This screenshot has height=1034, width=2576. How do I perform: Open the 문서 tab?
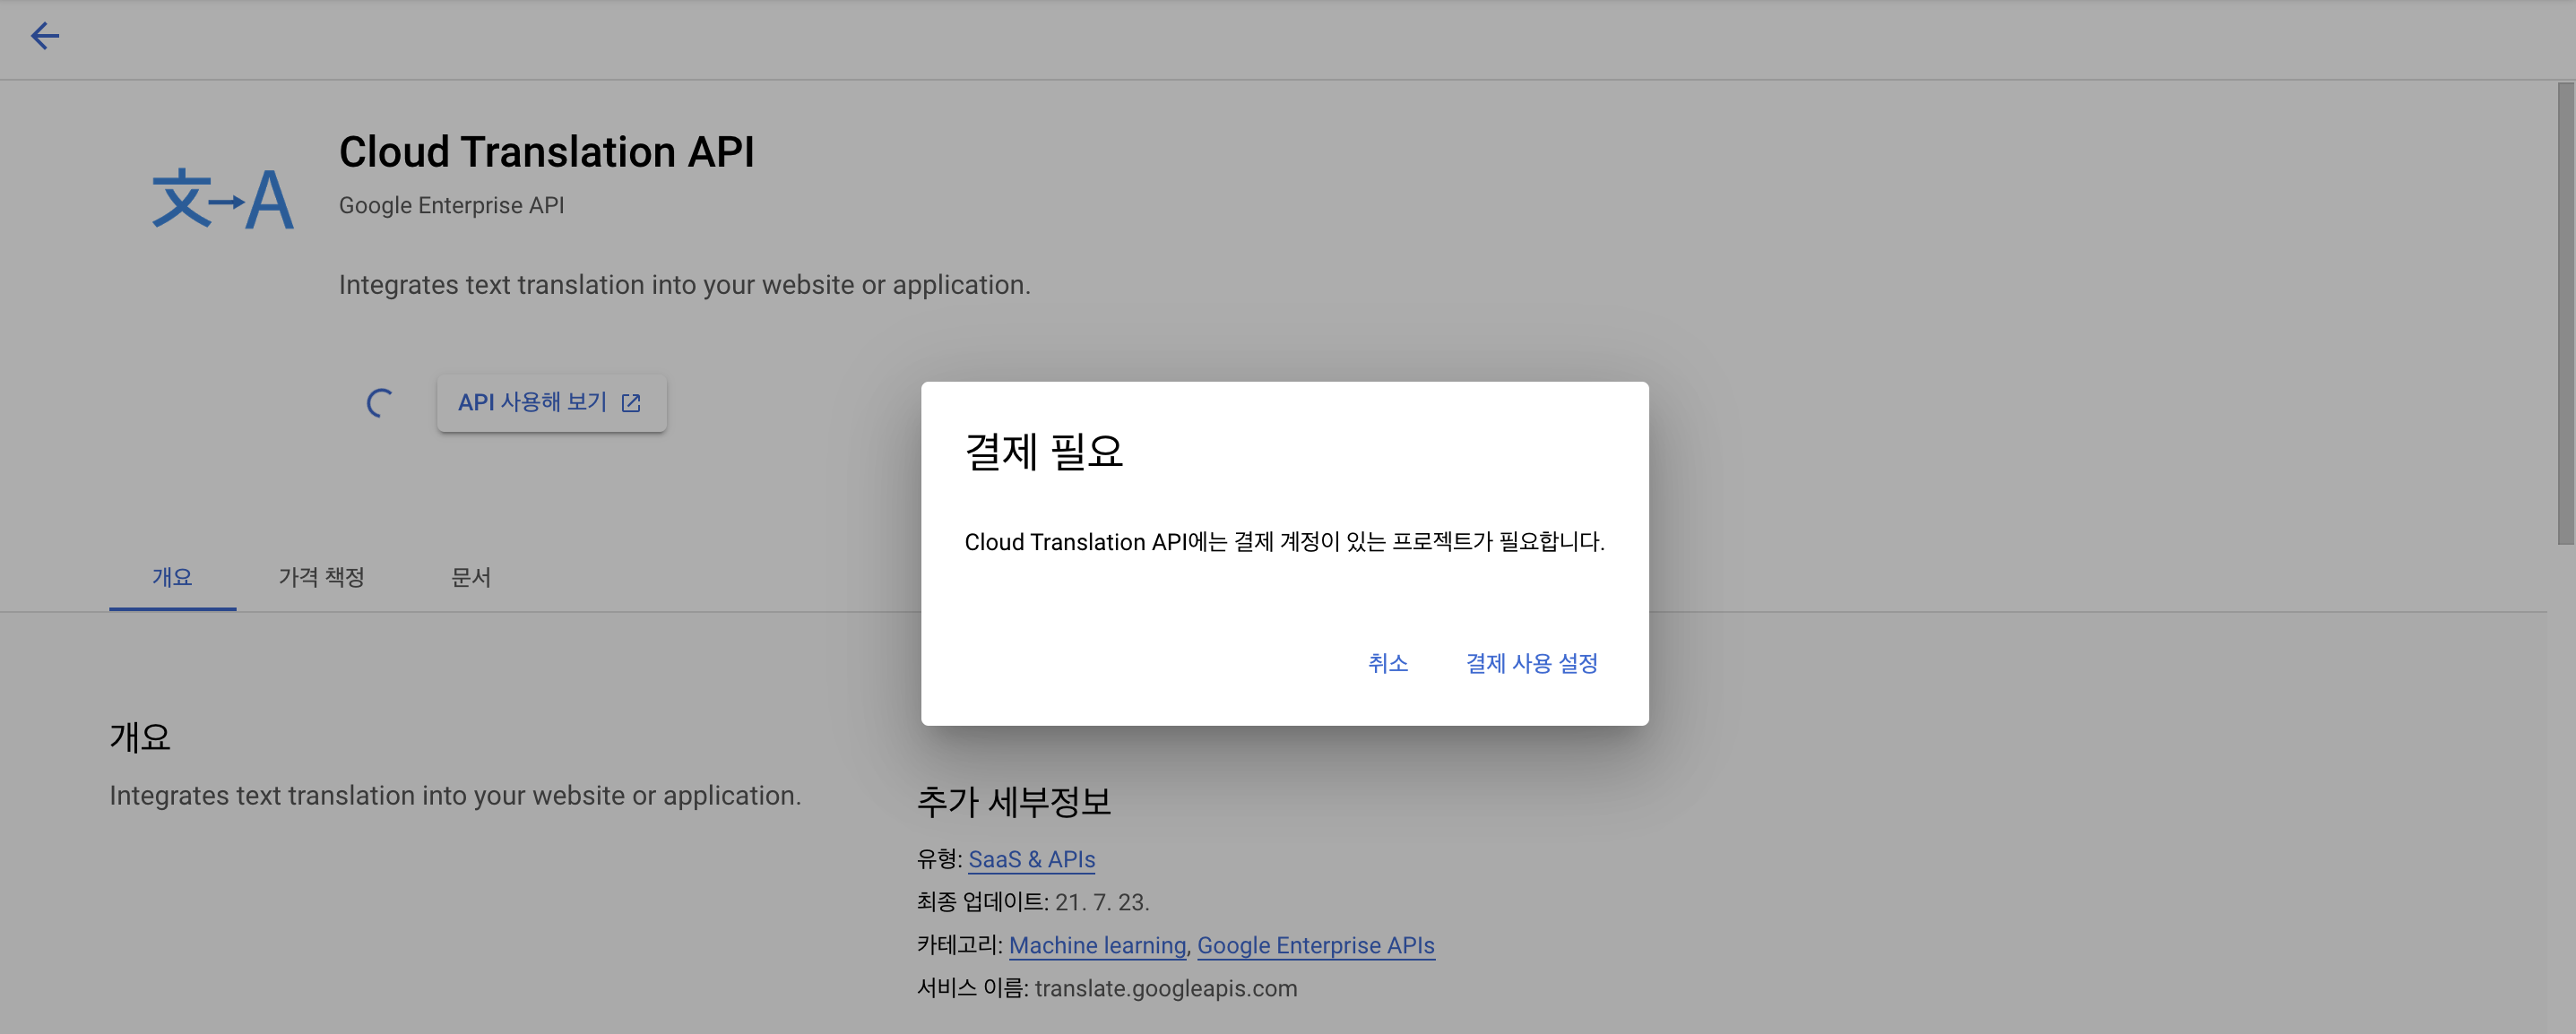coord(470,577)
